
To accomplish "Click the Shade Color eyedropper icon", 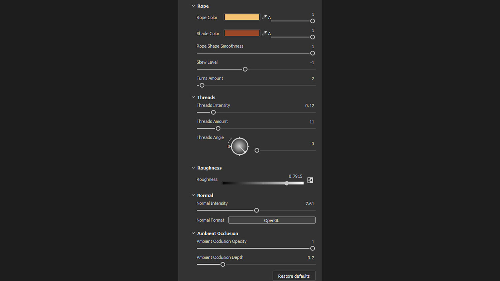I will 264,33.
